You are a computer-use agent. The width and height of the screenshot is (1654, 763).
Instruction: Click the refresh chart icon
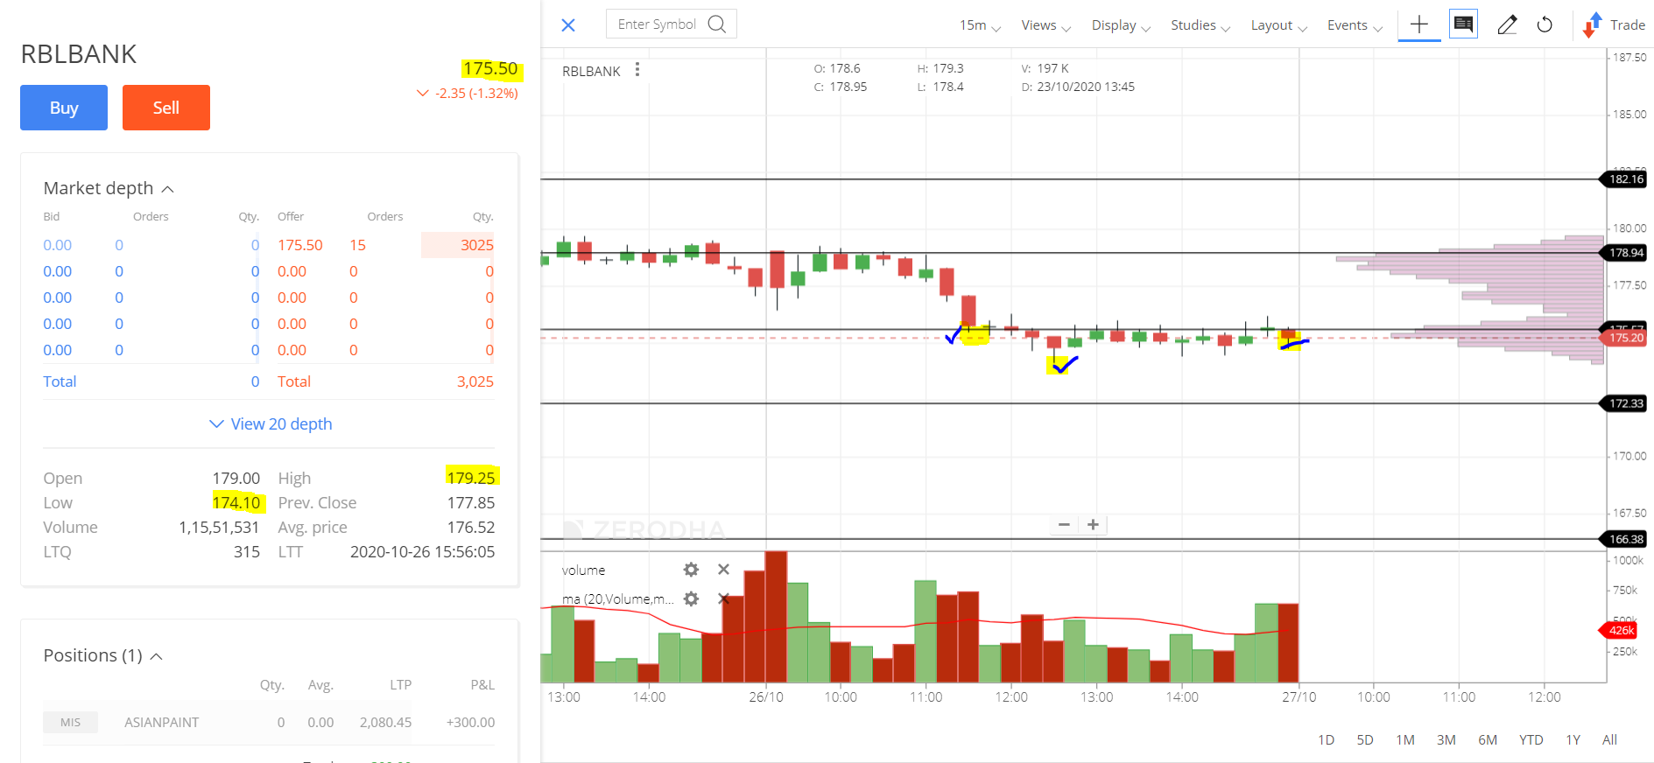click(1545, 24)
